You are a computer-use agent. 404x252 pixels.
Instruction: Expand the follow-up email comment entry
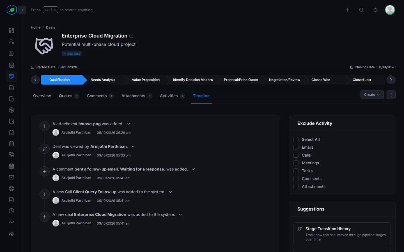[x=193, y=169]
